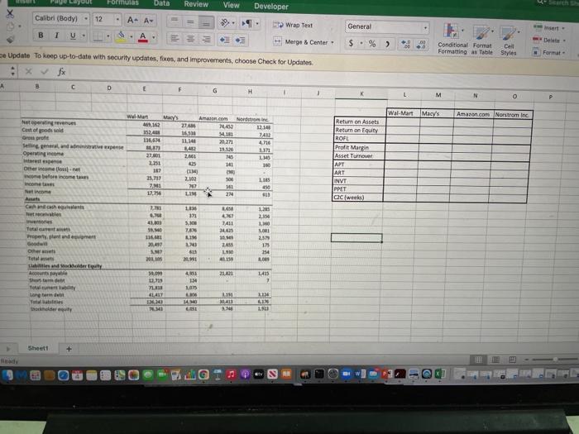Apply Comma Style number format
Viewport: 579px width, 434px height.
387,44
